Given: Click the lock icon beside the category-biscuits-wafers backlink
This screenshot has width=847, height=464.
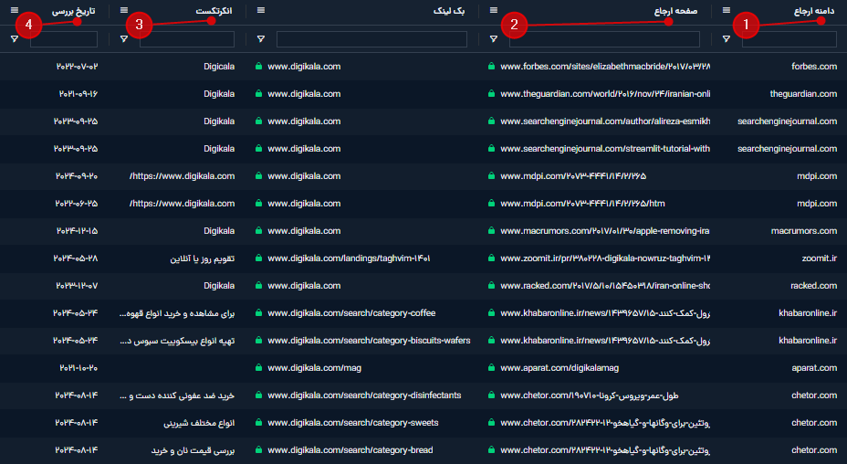Looking at the screenshot, I should pos(258,340).
